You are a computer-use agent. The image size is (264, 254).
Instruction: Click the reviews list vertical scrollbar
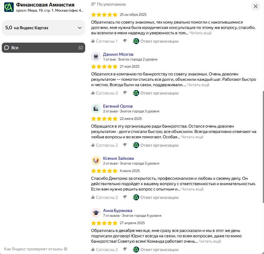(263, 146)
